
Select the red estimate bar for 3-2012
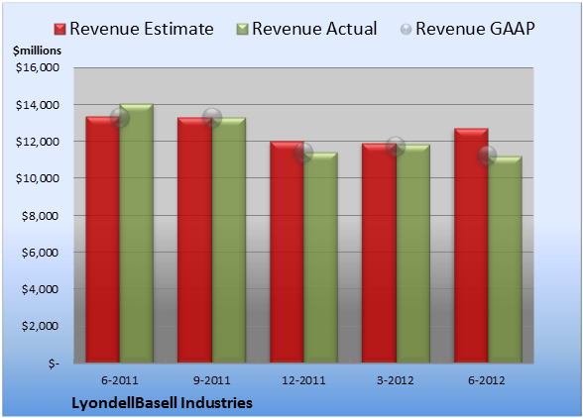pos(379,253)
